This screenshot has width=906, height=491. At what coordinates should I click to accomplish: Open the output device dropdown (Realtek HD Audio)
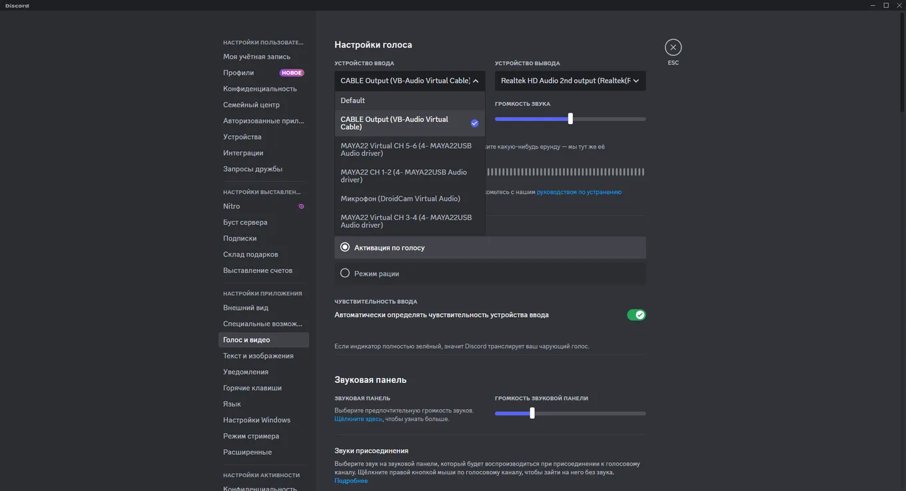click(x=570, y=81)
